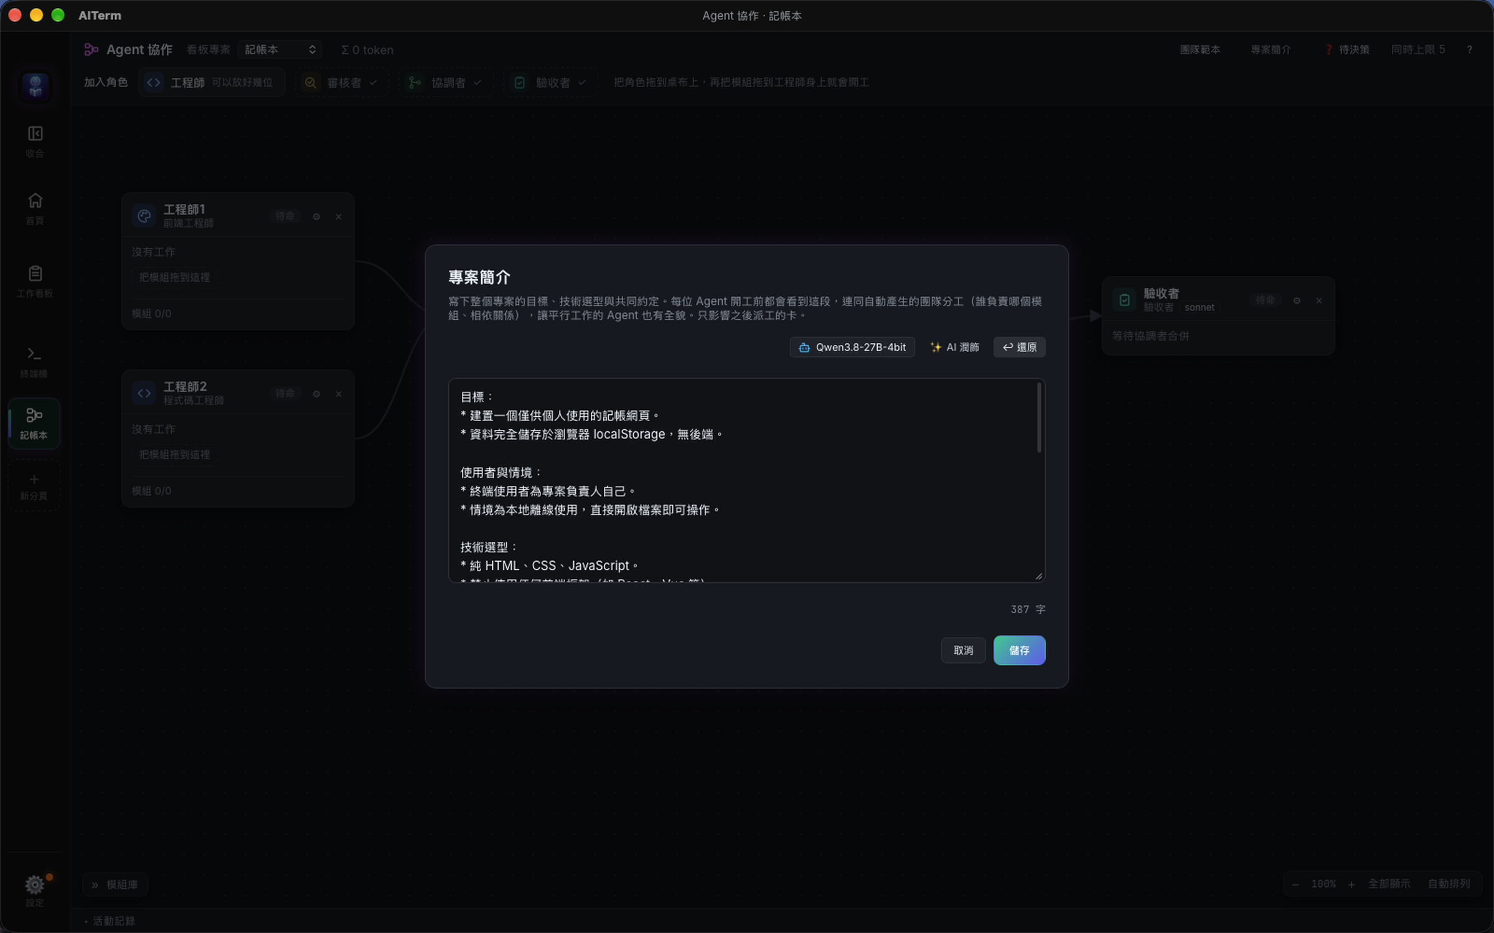Zoom out canvas with the minus button
Image resolution: width=1494 pixels, height=933 pixels.
(1295, 884)
